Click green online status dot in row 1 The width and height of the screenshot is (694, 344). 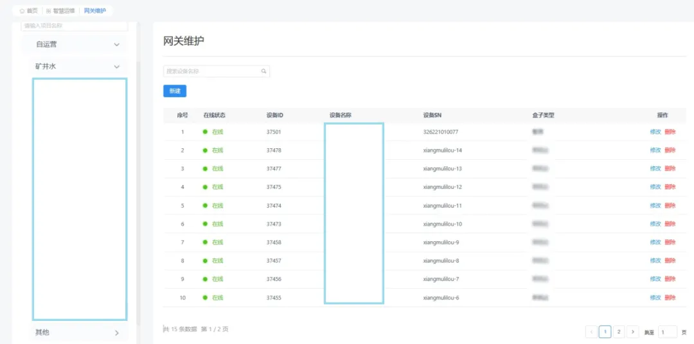[x=206, y=132]
